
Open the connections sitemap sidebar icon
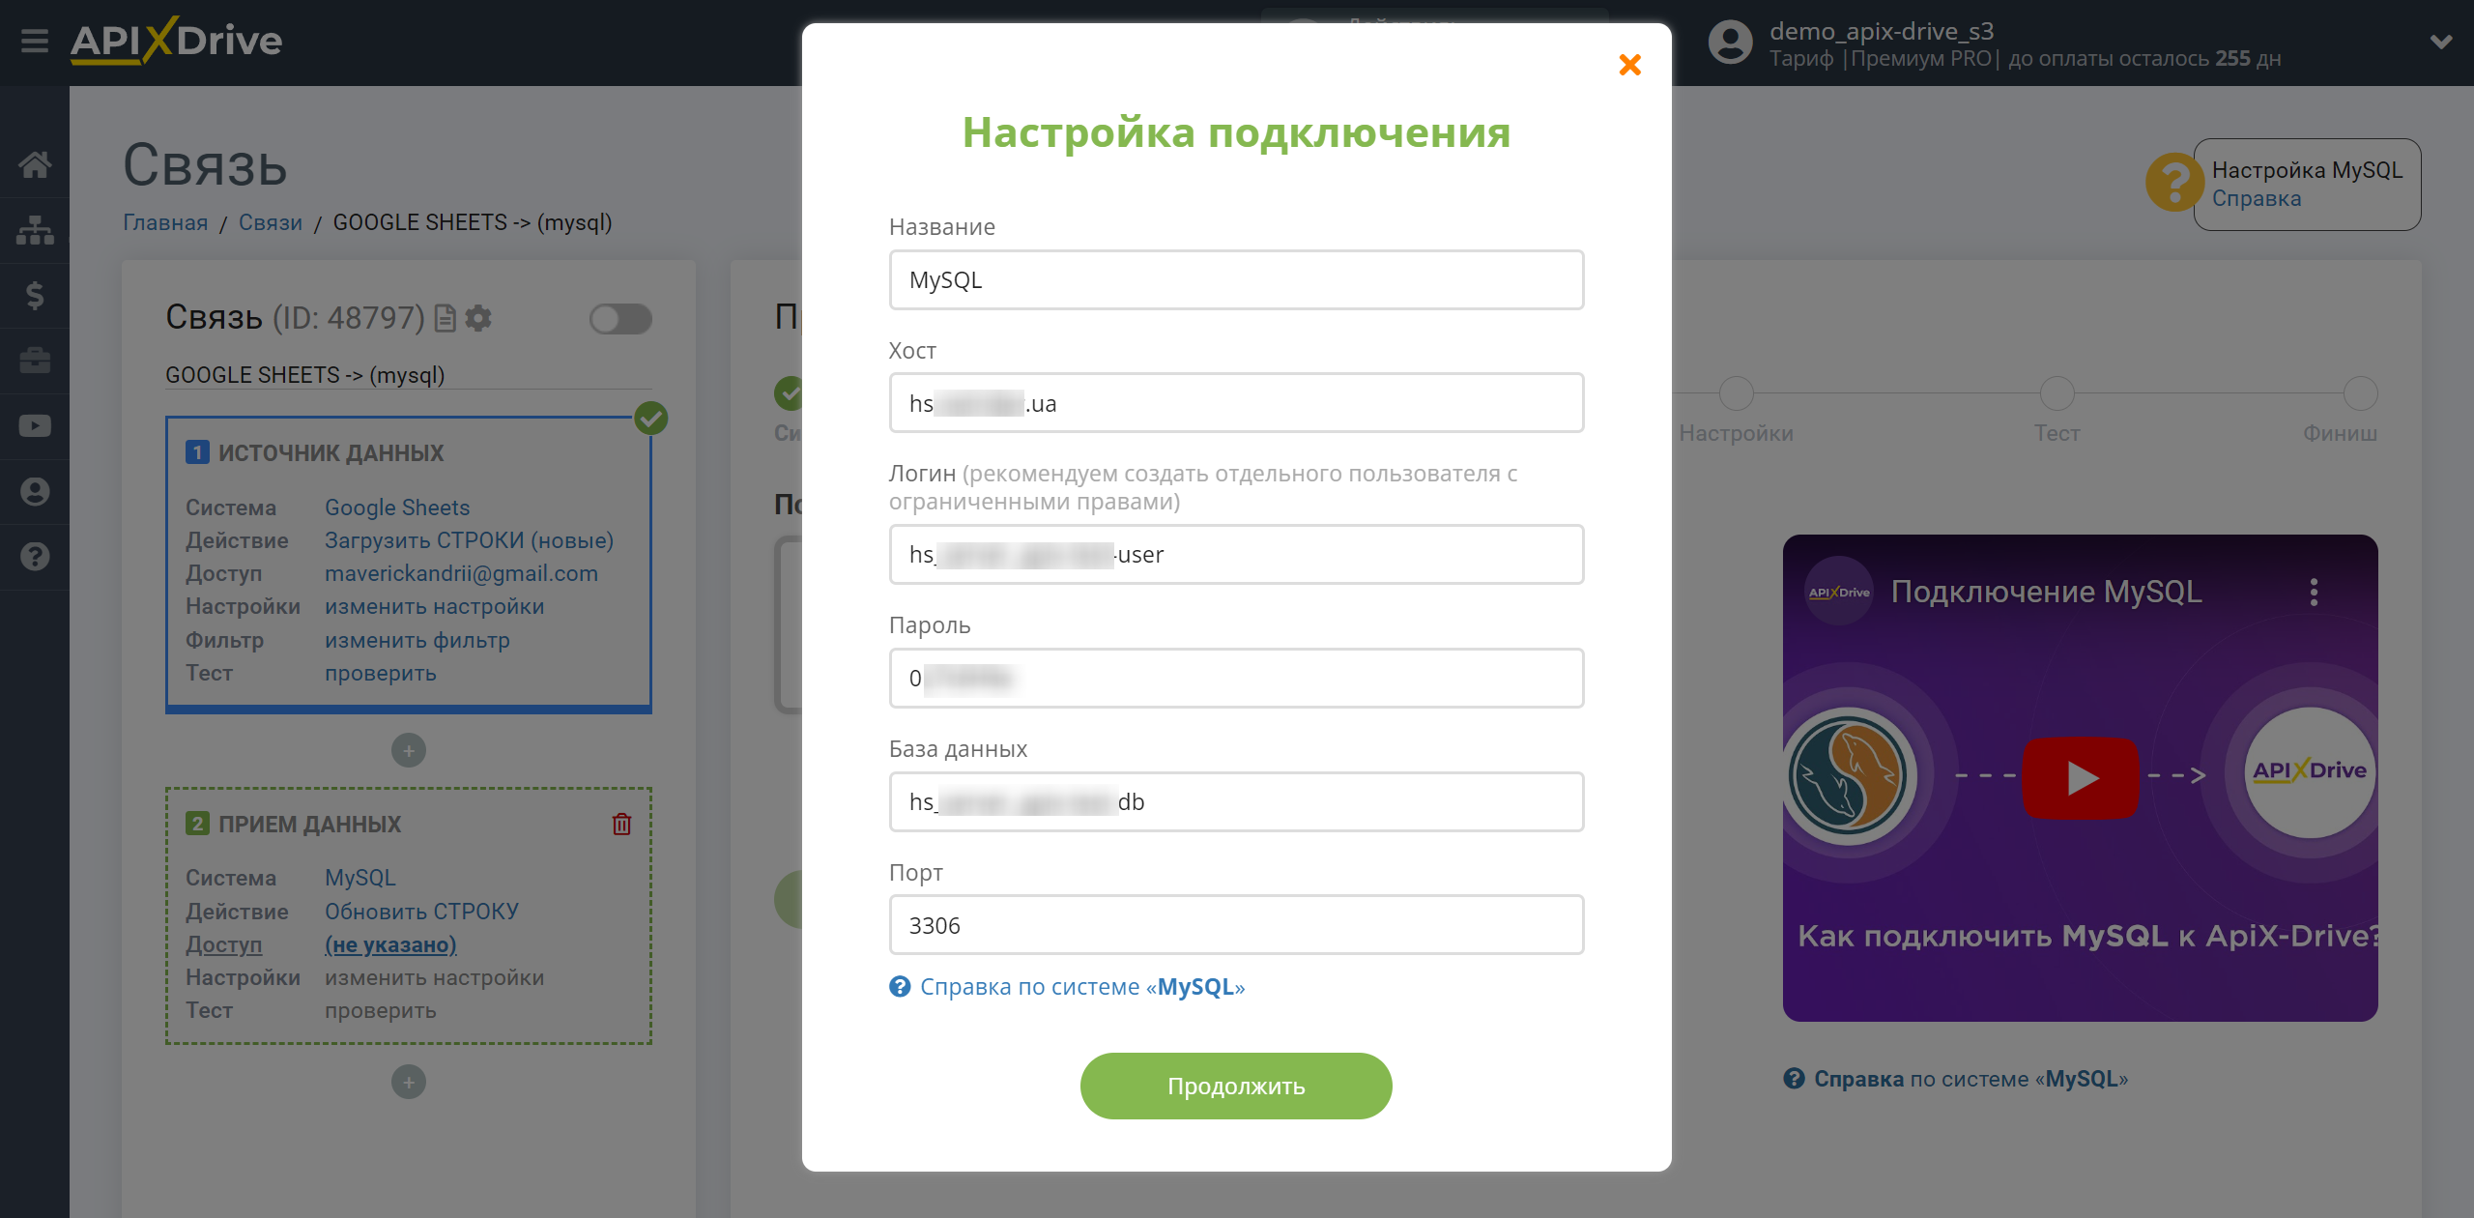click(x=35, y=230)
